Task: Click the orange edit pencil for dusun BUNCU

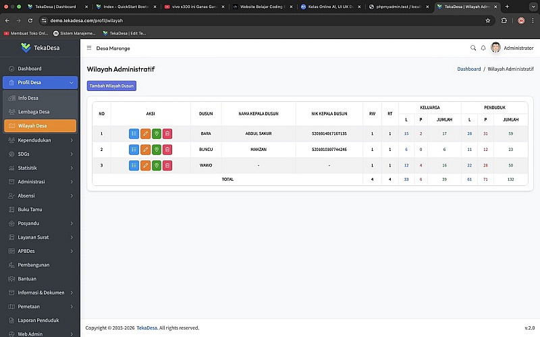Action: [145, 150]
